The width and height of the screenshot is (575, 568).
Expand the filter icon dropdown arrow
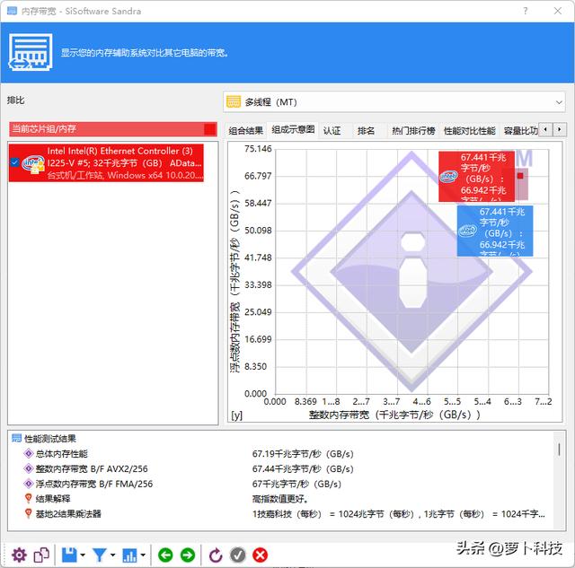pos(112,555)
